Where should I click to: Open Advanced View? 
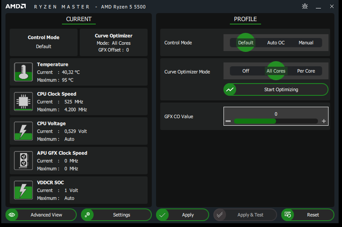41,215
